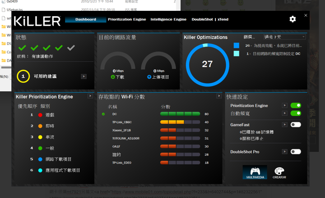Image resolution: width=325 pixels, height=198 pixels.
Task: Select the Xiaomi_2F18 access point name
Action: point(121,130)
